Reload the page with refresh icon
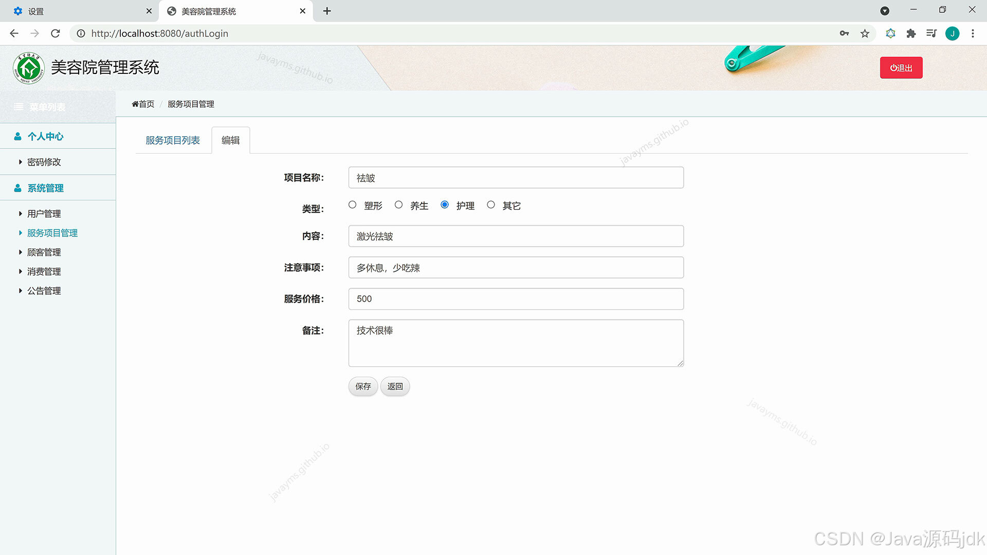This screenshot has width=987, height=555. tap(56, 33)
